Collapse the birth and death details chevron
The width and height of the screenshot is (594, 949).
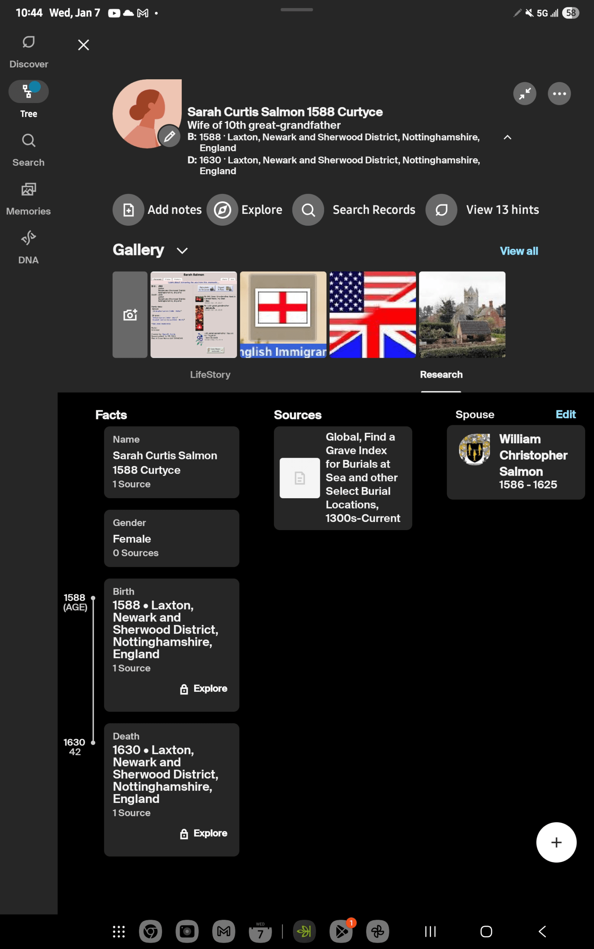click(x=507, y=138)
